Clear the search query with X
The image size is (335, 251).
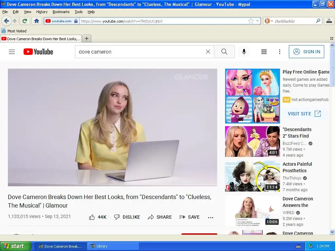click(208, 52)
